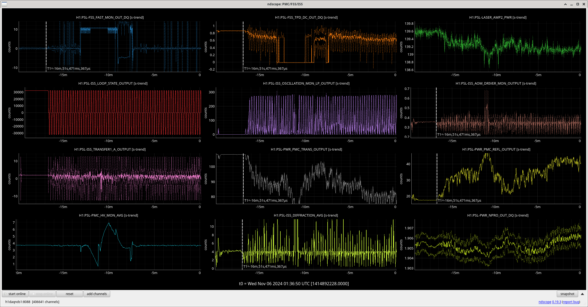Click the h1daqnds1:8088 server status text
This screenshot has height=307, width=588.
32,302
